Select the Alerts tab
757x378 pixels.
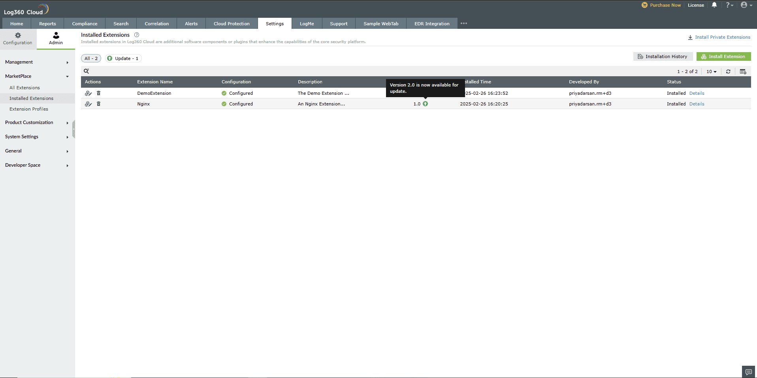[191, 24]
